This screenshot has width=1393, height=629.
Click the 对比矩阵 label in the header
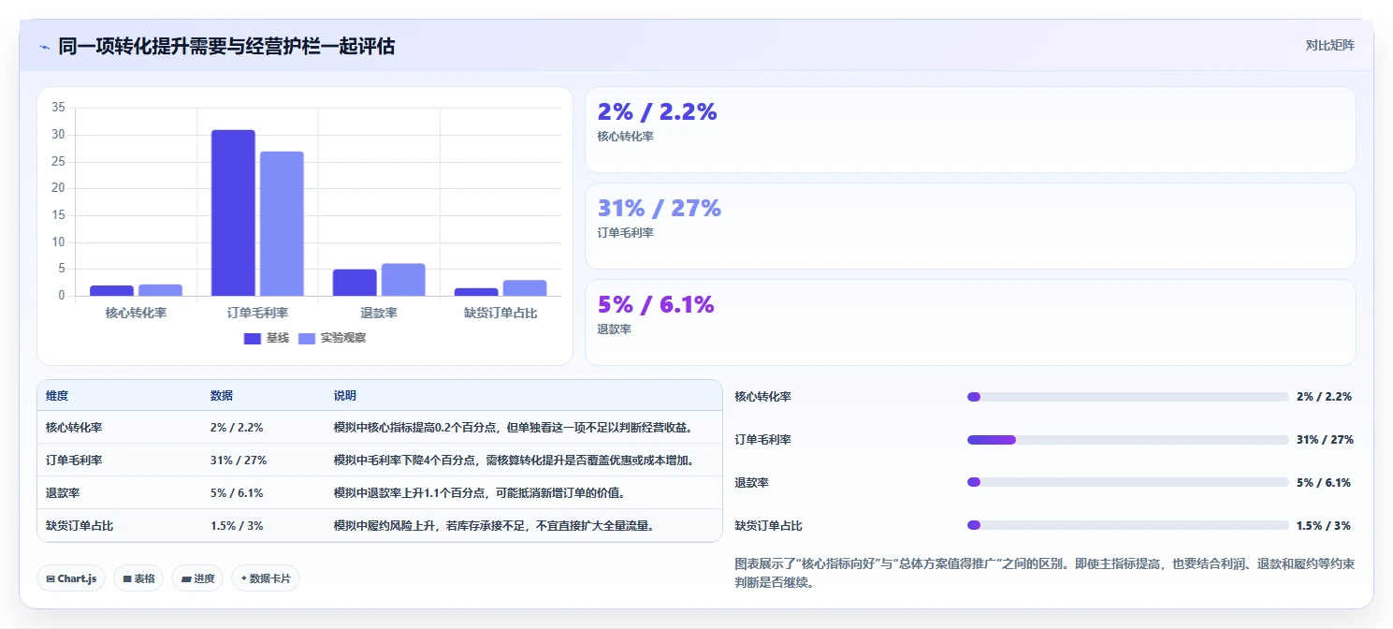(x=1329, y=45)
